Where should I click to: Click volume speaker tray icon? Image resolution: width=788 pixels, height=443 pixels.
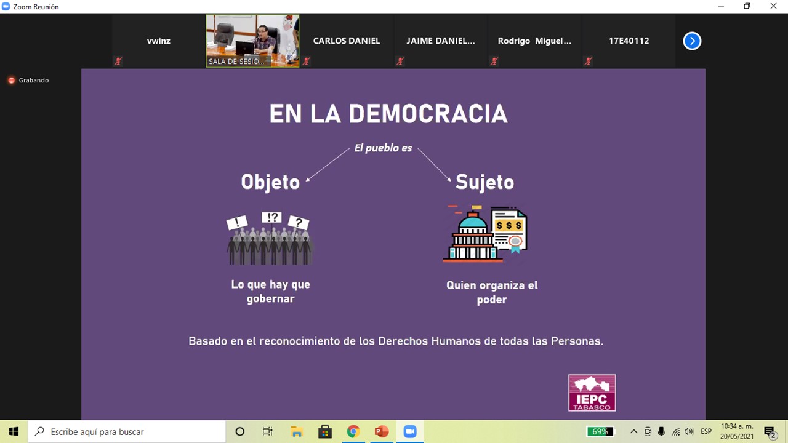coord(689,431)
